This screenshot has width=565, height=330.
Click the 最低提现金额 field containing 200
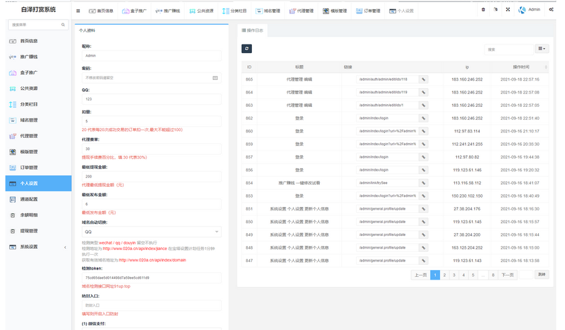(x=151, y=177)
